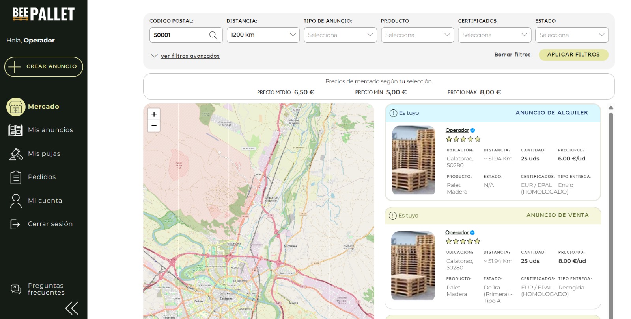Click the rental listing pallet thumbnail
The image size is (631, 319).
click(x=413, y=160)
